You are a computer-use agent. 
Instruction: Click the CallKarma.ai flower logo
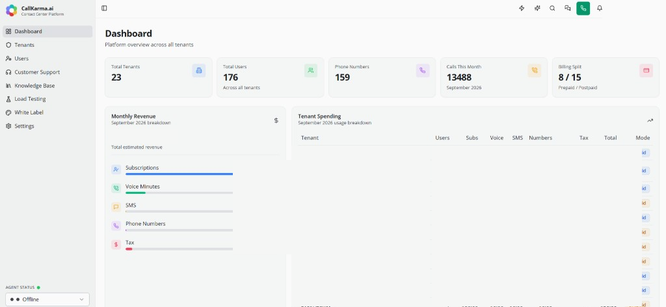click(x=12, y=10)
